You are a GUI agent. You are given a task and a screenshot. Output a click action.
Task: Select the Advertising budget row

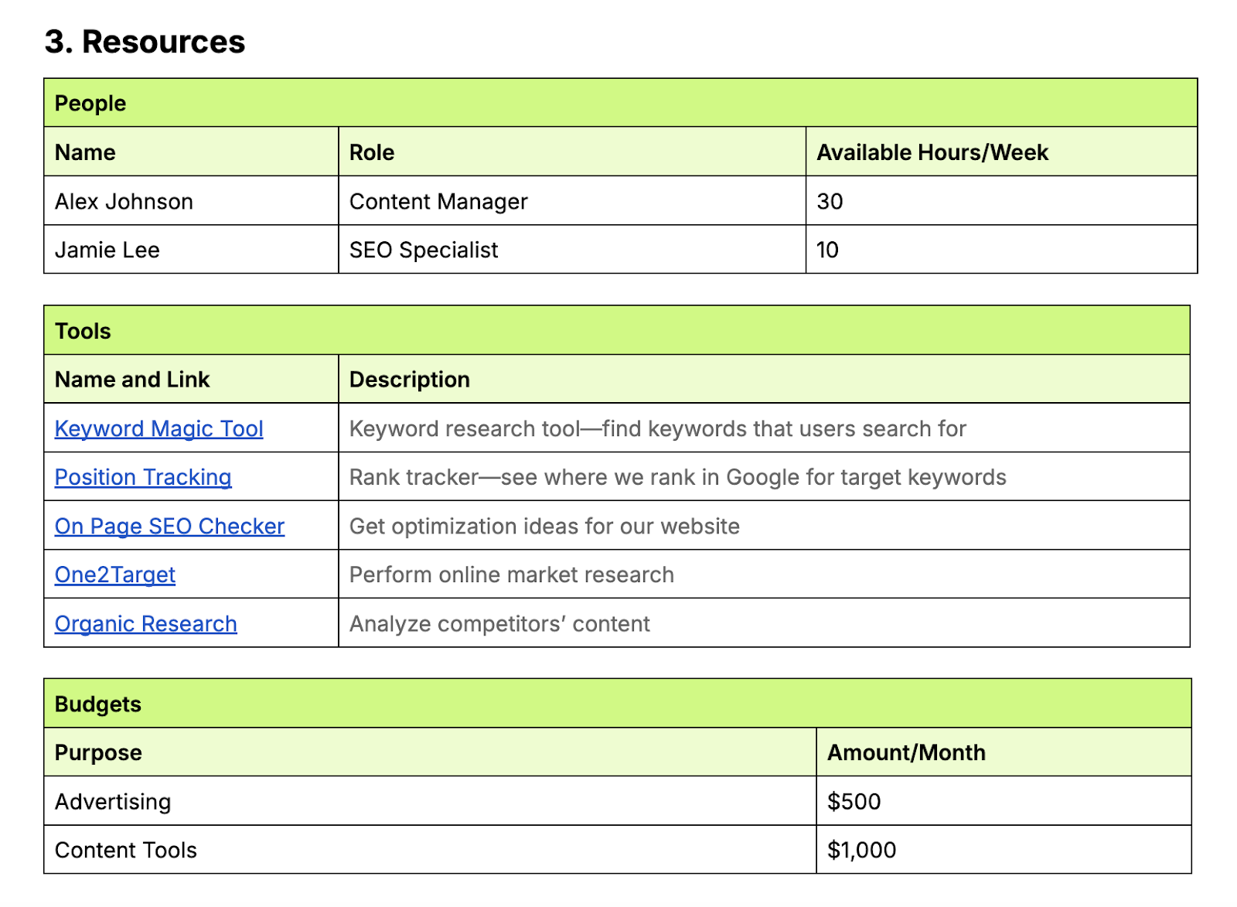coord(112,801)
